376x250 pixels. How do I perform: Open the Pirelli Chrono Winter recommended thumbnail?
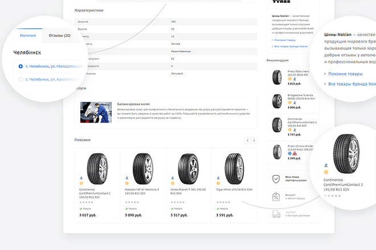click(x=277, y=152)
